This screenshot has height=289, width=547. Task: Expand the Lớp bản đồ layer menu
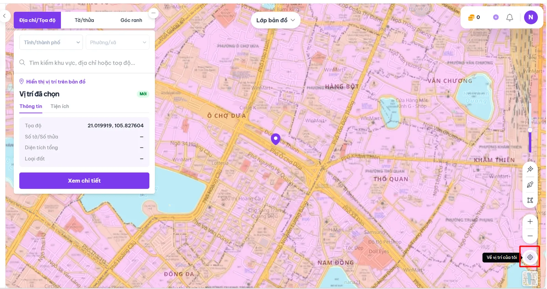click(276, 20)
